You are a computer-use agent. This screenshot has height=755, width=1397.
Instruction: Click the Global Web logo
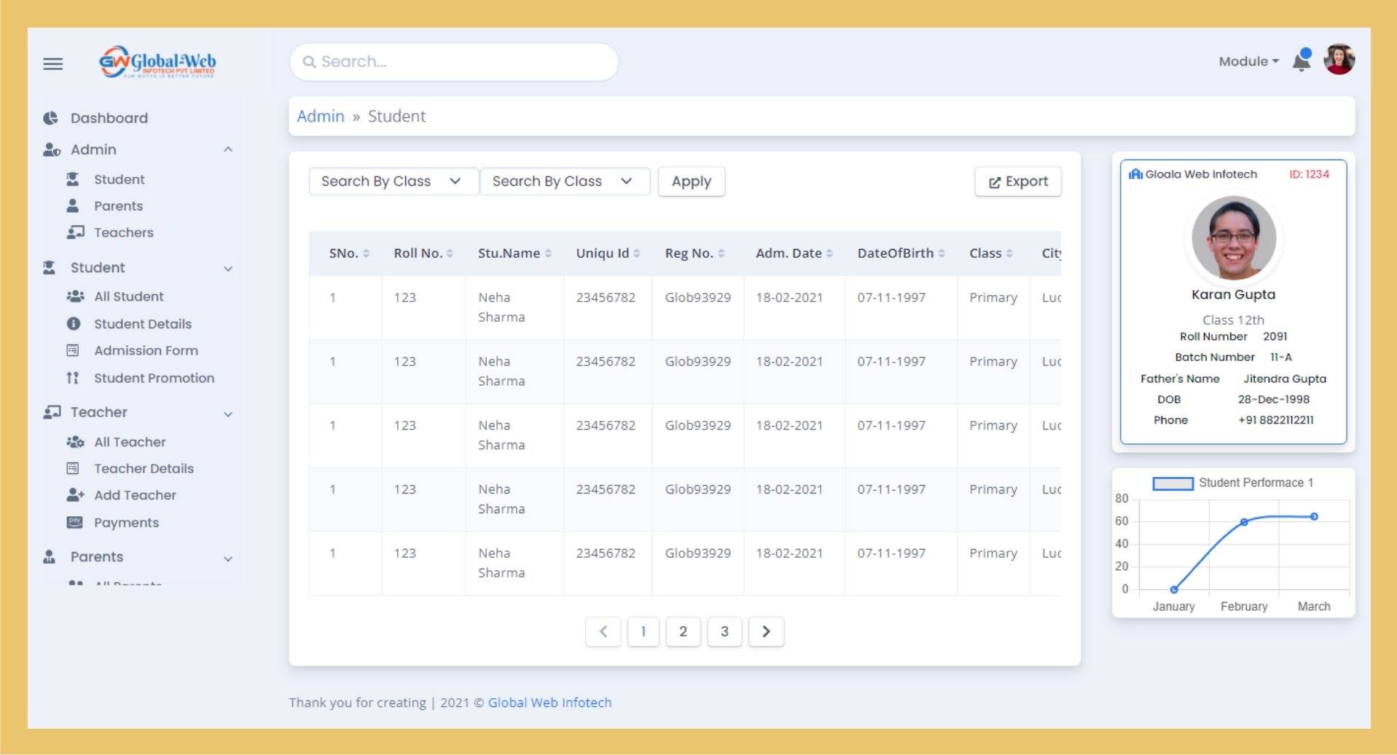click(157, 62)
